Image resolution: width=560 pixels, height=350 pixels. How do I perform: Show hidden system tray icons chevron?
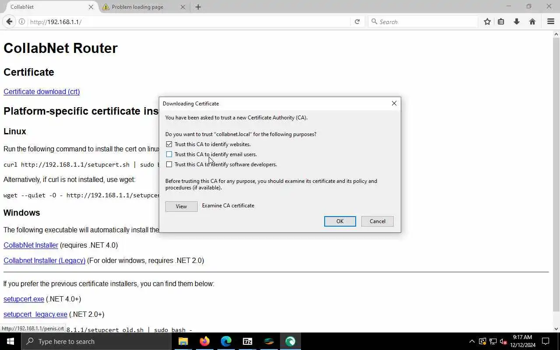click(x=472, y=341)
